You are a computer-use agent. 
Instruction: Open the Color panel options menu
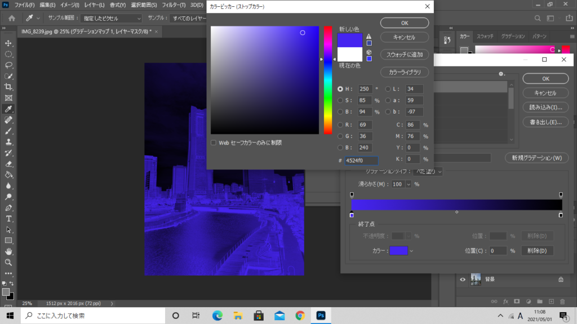572,37
